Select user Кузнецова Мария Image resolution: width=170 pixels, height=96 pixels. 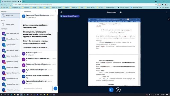(x=11, y=67)
